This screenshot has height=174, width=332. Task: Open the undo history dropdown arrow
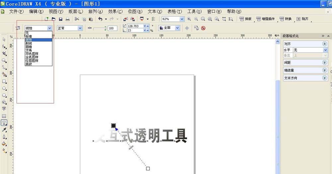106,19
